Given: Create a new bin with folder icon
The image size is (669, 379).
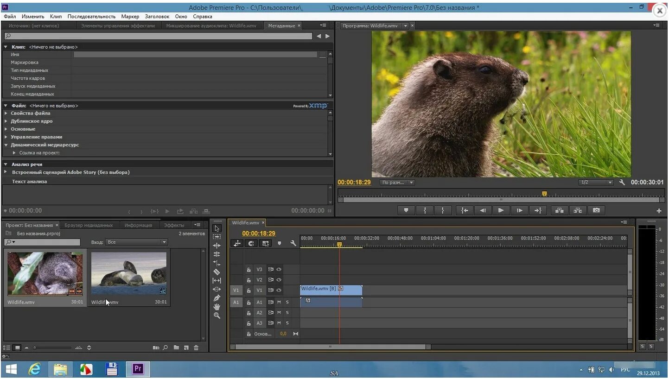Looking at the screenshot, I should 176,347.
